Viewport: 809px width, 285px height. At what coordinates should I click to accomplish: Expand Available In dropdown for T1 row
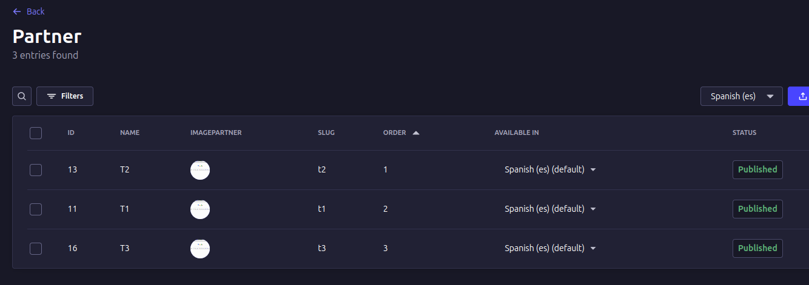tap(593, 209)
